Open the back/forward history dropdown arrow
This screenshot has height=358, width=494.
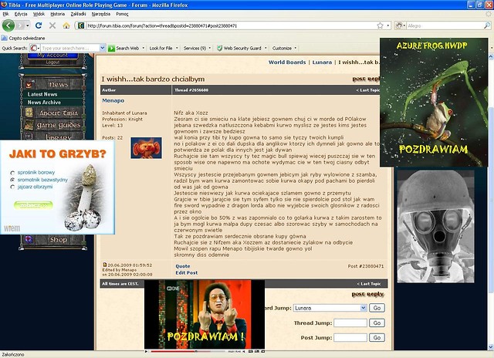(x=28, y=25)
